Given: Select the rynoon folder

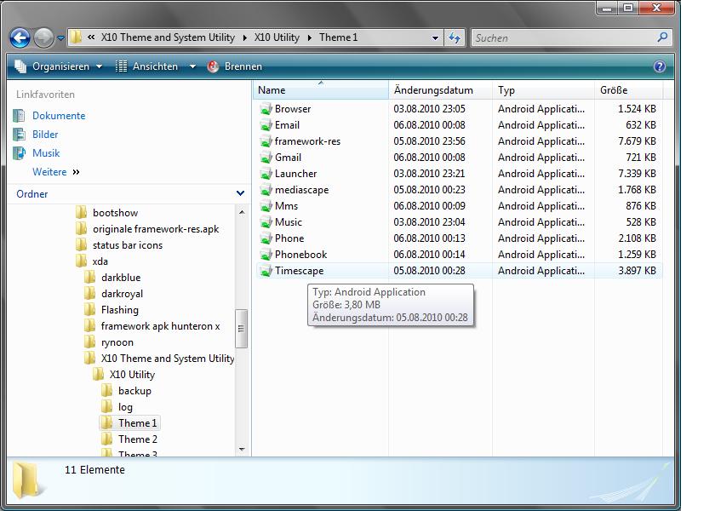Looking at the screenshot, I should click(117, 342).
